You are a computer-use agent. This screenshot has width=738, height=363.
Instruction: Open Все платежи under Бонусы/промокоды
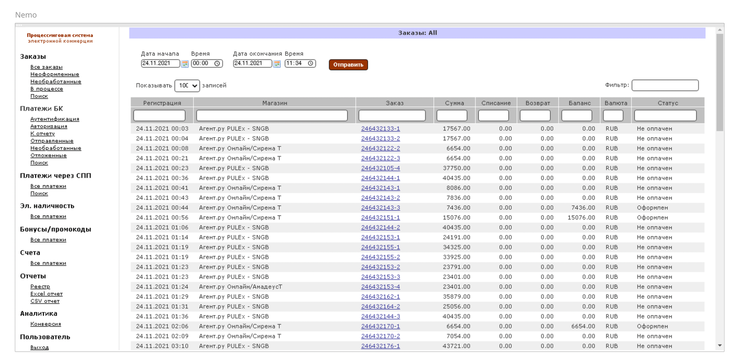pos(48,240)
